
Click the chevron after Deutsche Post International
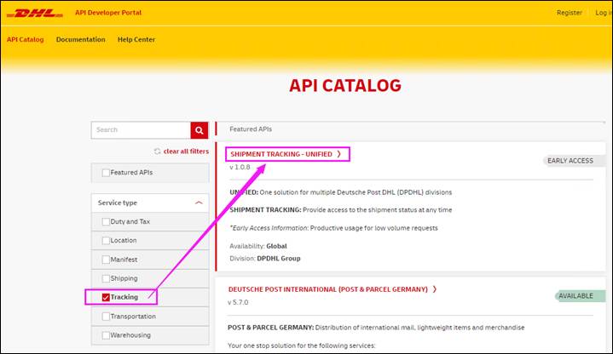click(434, 289)
